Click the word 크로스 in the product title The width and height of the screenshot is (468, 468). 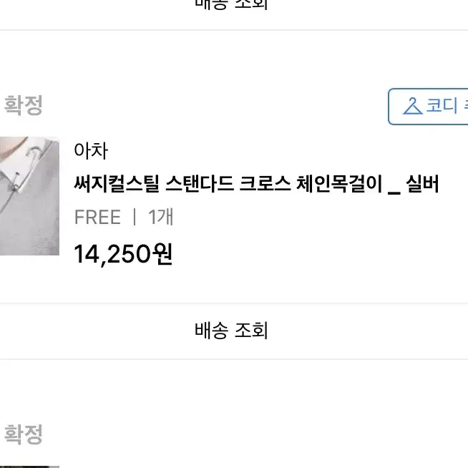(x=265, y=184)
